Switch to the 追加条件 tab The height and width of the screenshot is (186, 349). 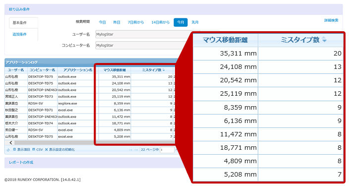(20, 34)
